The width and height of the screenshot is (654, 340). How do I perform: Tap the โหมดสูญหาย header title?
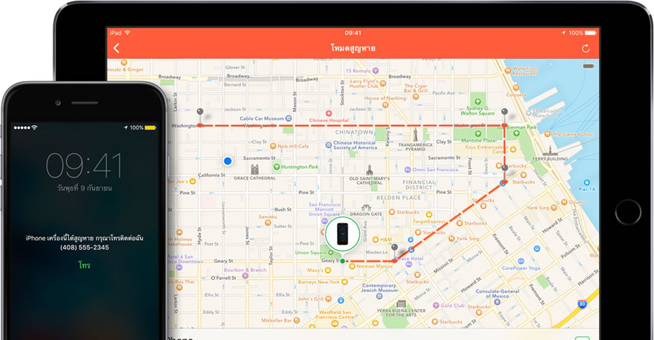tap(353, 49)
